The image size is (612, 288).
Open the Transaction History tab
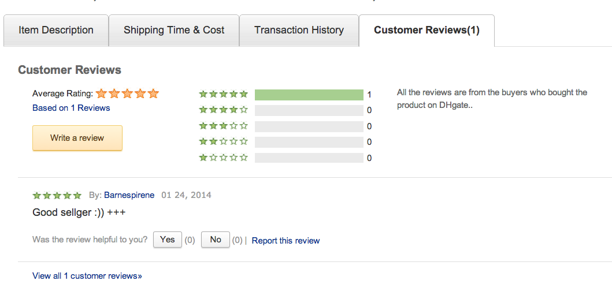(x=299, y=31)
